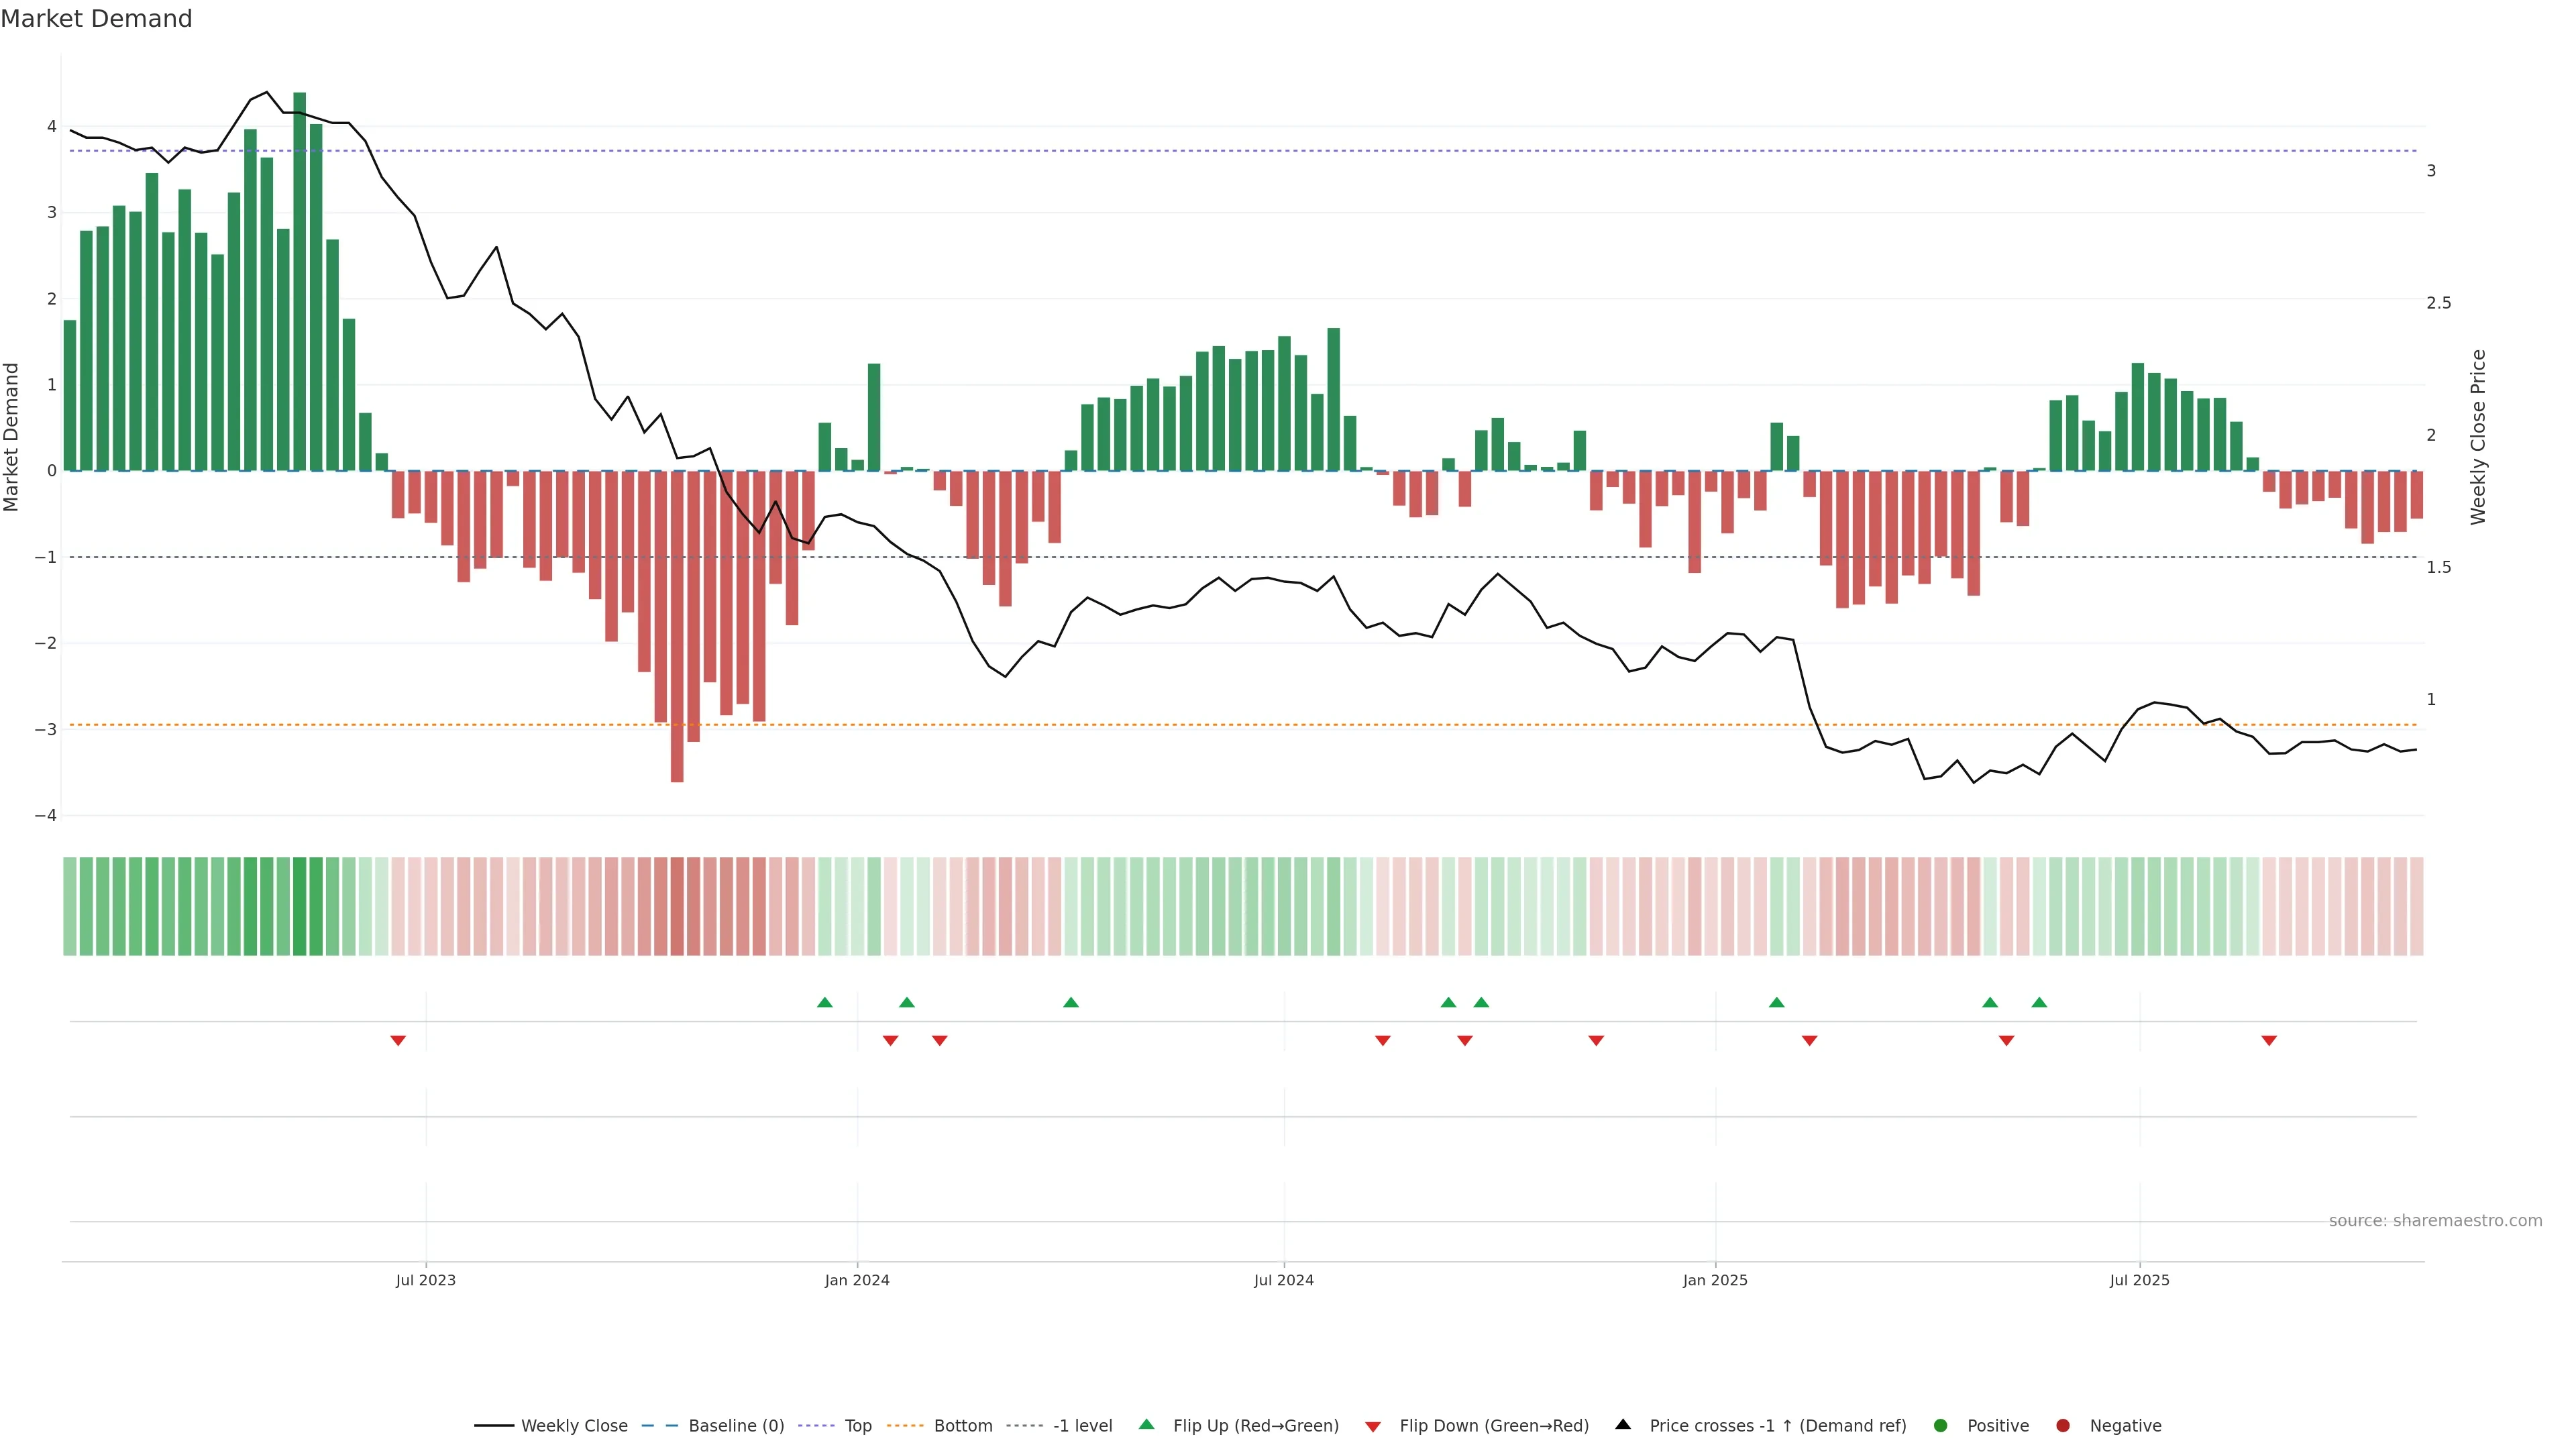The image size is (2576, 1449).
Task: Click the green Flip Up legend triangle
Action: point(1146,1424)
